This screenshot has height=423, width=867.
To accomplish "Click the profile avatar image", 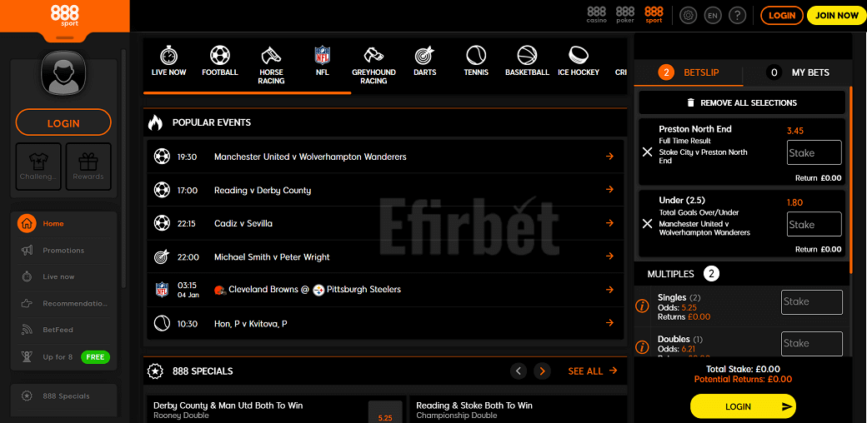I will point(63,74).
